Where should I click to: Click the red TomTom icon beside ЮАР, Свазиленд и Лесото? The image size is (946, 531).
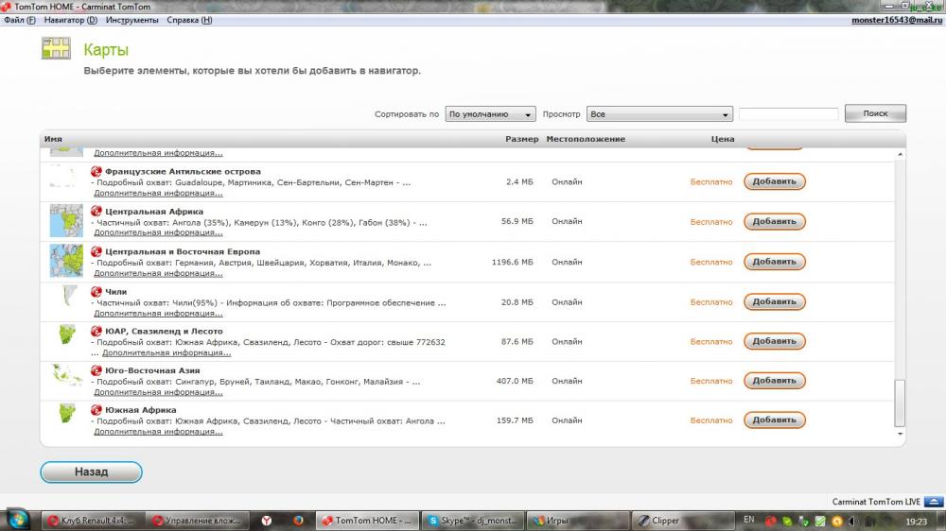pyautogui.click(x=96, y=331)
